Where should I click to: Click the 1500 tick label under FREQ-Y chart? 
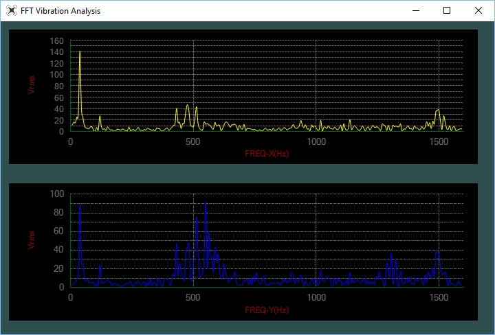coord(439,297)
